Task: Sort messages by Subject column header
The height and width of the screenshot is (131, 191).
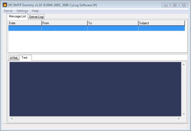Action: (162, 23)
